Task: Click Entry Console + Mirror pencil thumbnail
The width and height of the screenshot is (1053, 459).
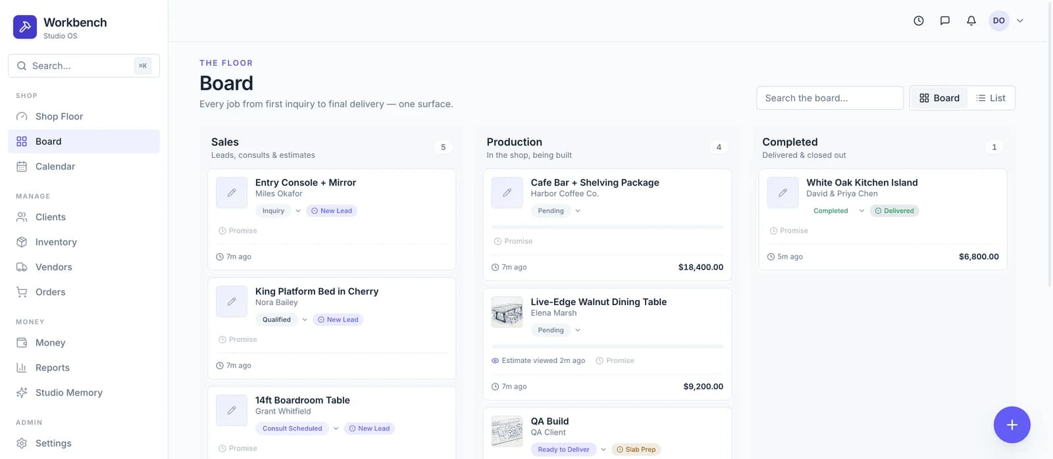Action: click(232, 193)
